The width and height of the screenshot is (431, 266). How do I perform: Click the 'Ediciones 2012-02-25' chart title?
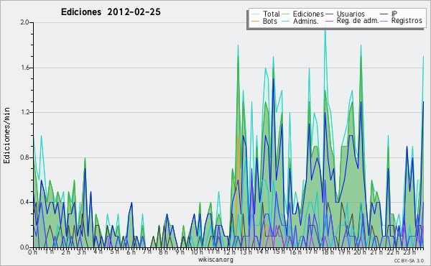111,12
